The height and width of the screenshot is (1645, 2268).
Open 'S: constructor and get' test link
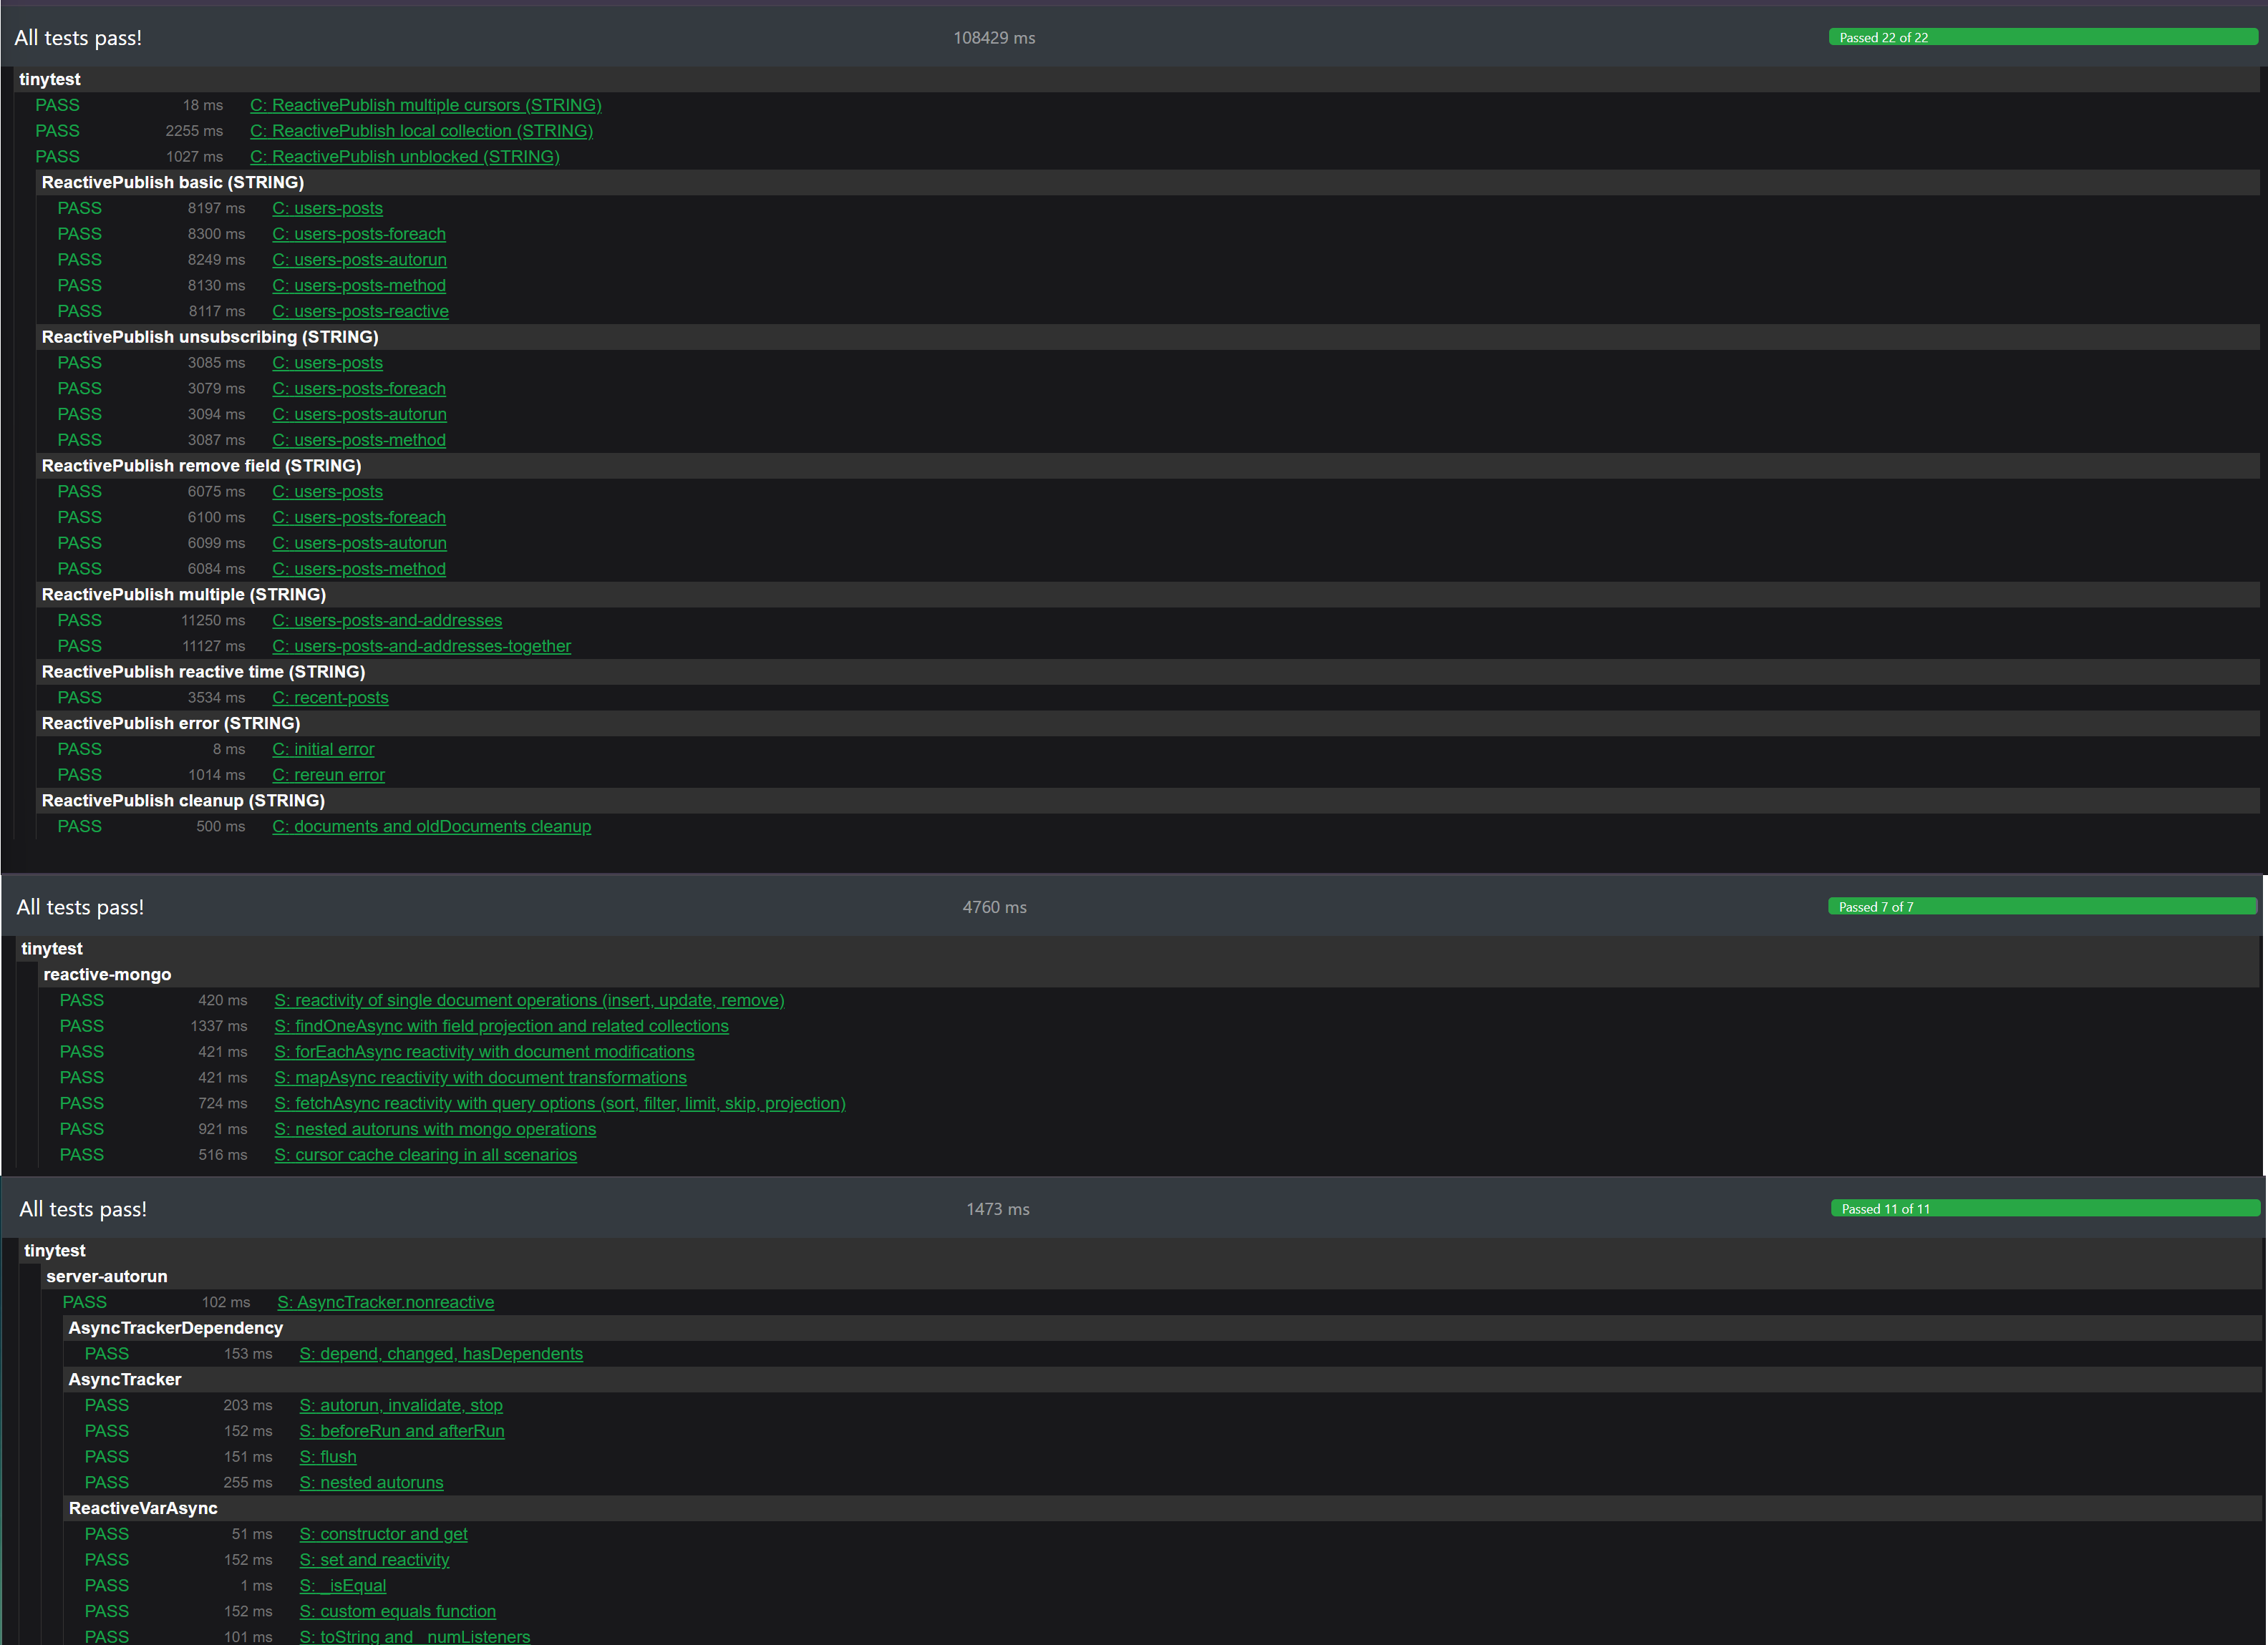pos(383,1534)
